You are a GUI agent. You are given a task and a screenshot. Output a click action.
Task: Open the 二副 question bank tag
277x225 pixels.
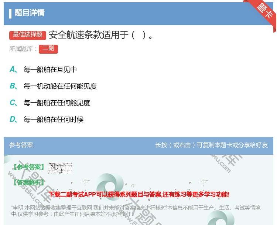coord(48,49)
